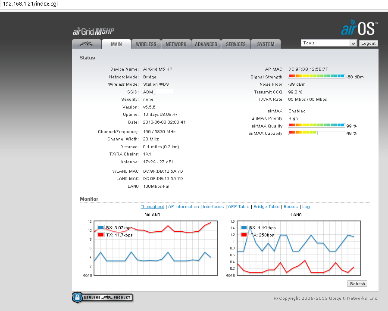Click the device name AirGrid M5 HP

(x=158, y=69)
